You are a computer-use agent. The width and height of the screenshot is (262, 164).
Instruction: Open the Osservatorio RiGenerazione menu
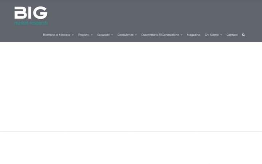pos(160,35)
